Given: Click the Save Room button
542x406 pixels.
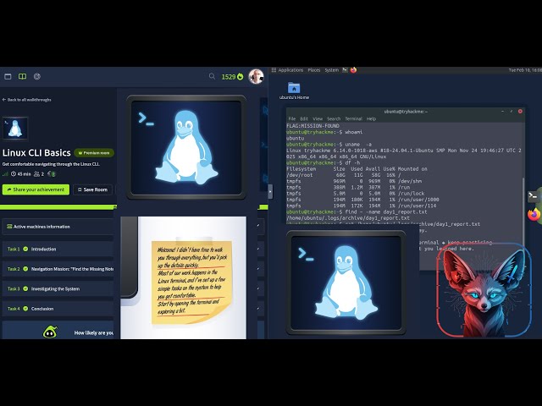Looking at the screenshot, I should tap(92, 189).
